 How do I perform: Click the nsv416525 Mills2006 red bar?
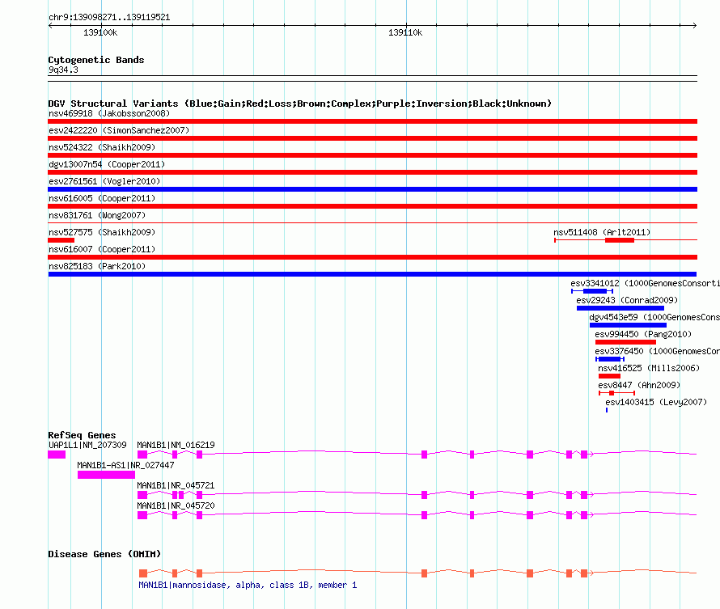click(x=609, y=376)
